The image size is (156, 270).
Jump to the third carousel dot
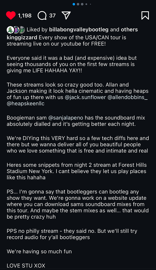click(x=82, y=4)
